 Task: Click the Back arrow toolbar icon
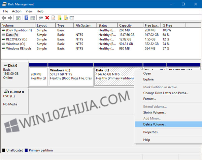click(4, 18)
